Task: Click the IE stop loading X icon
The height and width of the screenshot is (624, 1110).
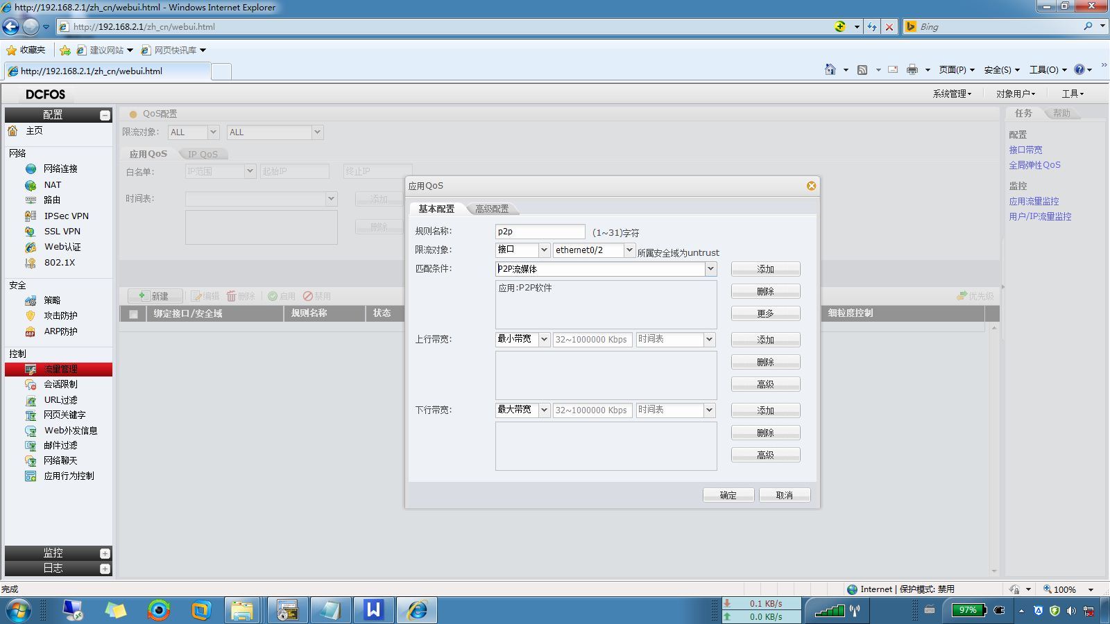Action: click(x=889, y=27)
